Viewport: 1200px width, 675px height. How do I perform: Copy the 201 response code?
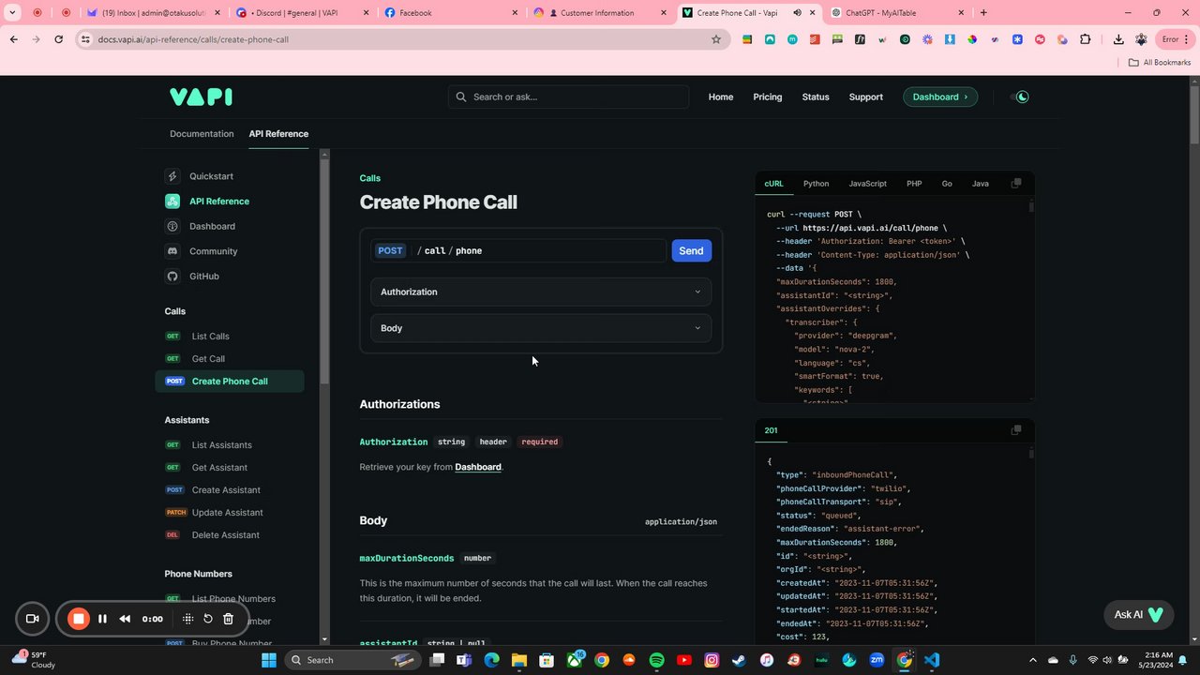1015,430
